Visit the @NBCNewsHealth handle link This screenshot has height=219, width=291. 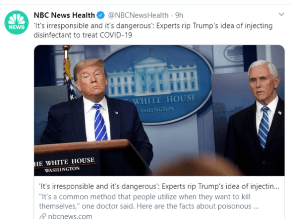click(138, 15)
